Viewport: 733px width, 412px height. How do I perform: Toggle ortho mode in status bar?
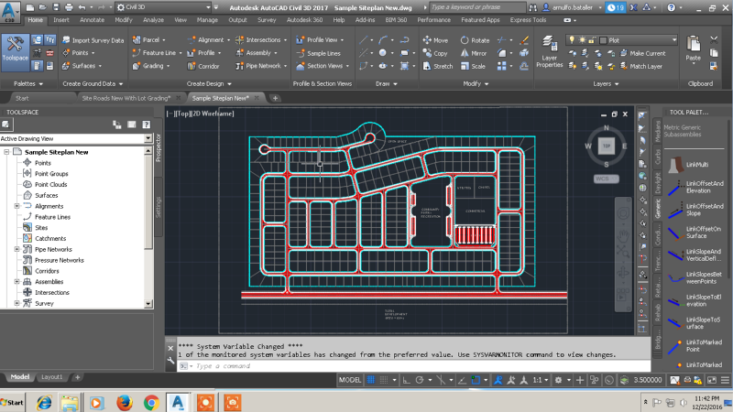pos(406,380)
